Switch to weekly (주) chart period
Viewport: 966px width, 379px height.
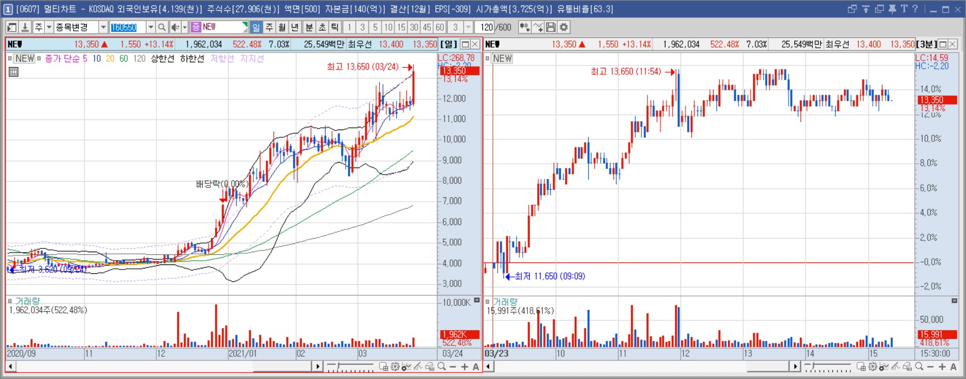tap(269, 27)
